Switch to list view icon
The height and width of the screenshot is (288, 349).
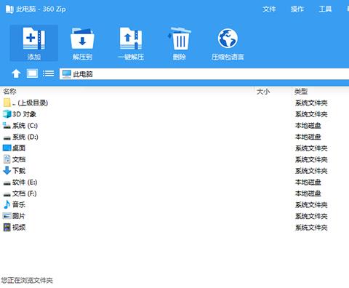coord(49,73)
